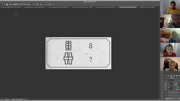Viewport: 180px width, 101px height.
Task: Click the vertical scale 100% field
Action: pos(170,88)
